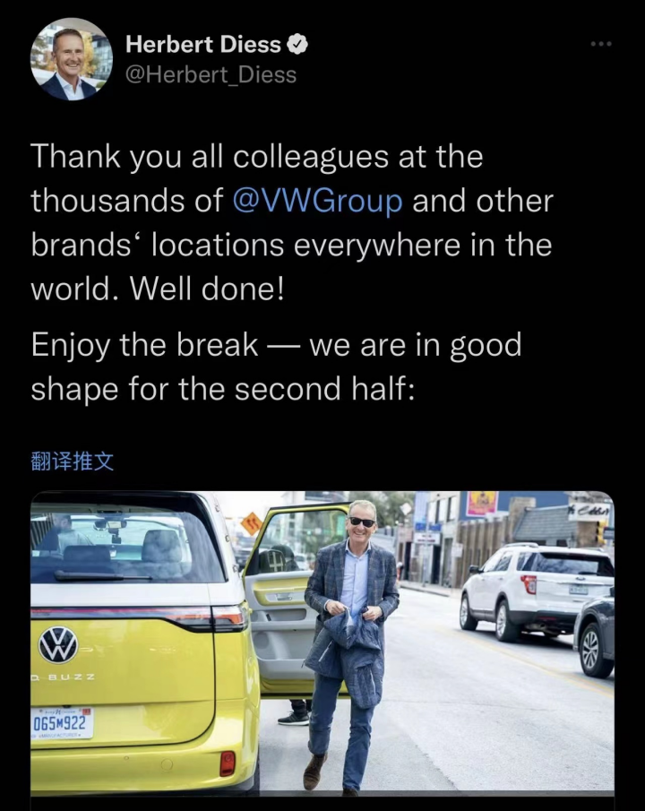Tap the 翻译推文 translate tweet link
The height and width of the screenshot is (811, 645).
coord(73,462)
